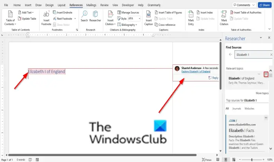Open the Search tool in Research group
Screen dimensions: 274x162
pos(84,16)
